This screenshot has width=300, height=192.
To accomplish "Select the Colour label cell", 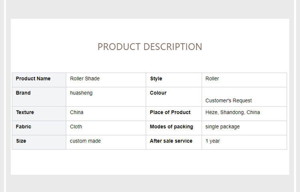I will (158, 93).
